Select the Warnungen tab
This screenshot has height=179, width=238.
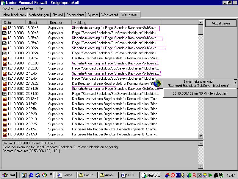130,14
